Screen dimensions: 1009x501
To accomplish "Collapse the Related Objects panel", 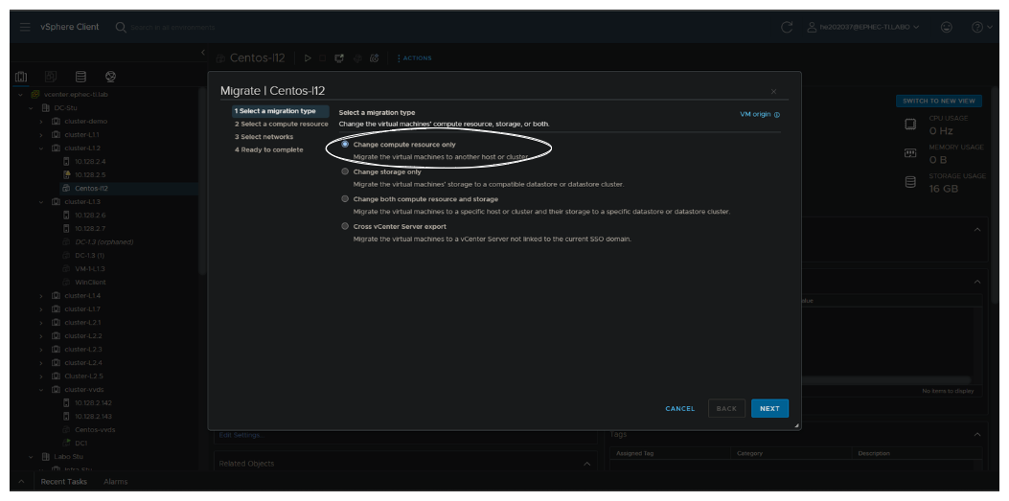I will (586, 464).
